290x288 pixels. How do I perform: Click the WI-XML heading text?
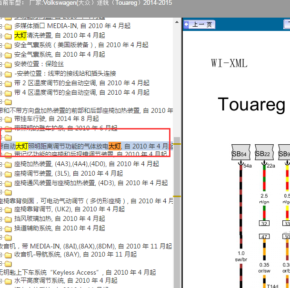[229, 63]
